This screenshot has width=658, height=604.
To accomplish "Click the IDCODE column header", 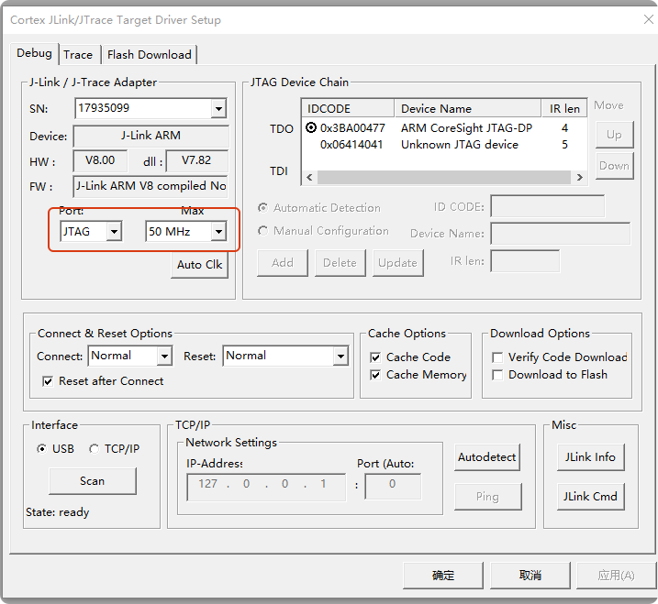I will (x=348, y=108).
